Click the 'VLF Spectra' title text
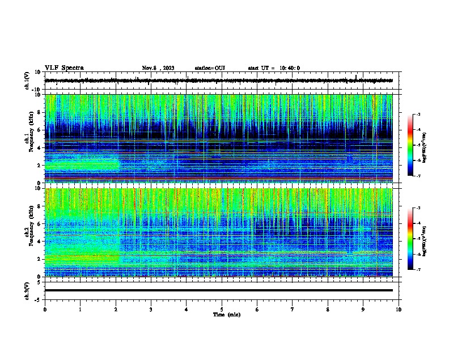This screenshot has height=347, width=449. [x=64, y=68]
